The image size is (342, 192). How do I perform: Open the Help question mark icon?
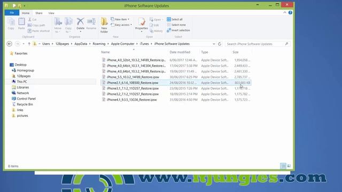tap(290, 13)
